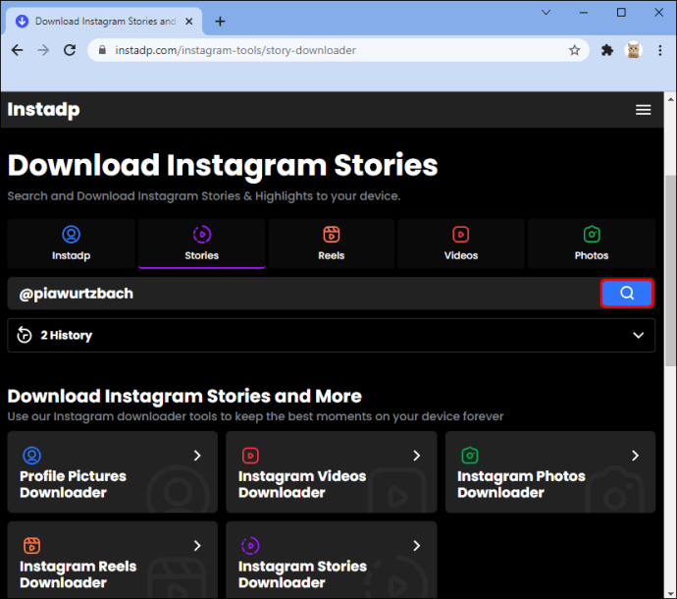Viewport: 677px width, 599px height.
Task: Go back with browser back arrow
Action: 18,50
